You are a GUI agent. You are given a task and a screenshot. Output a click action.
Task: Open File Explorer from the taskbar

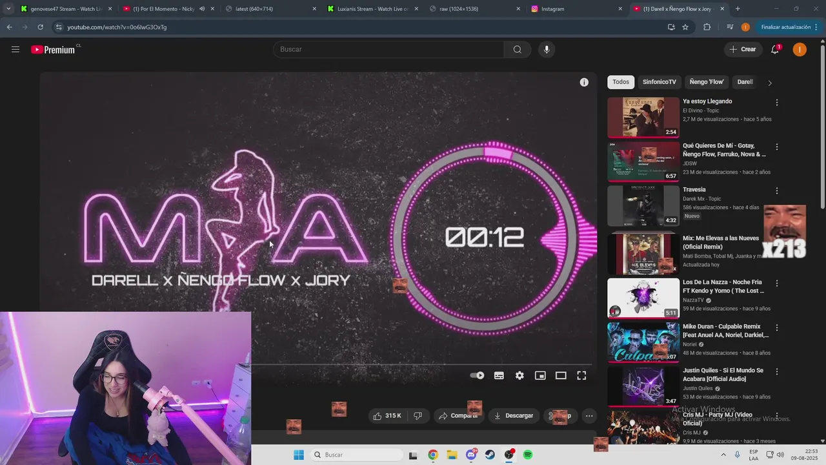[x=452, y=455]
